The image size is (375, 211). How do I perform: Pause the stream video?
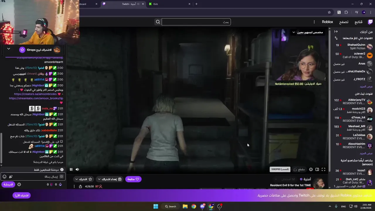click(x=71, y=169)
